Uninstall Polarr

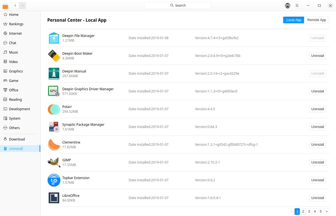318,109
